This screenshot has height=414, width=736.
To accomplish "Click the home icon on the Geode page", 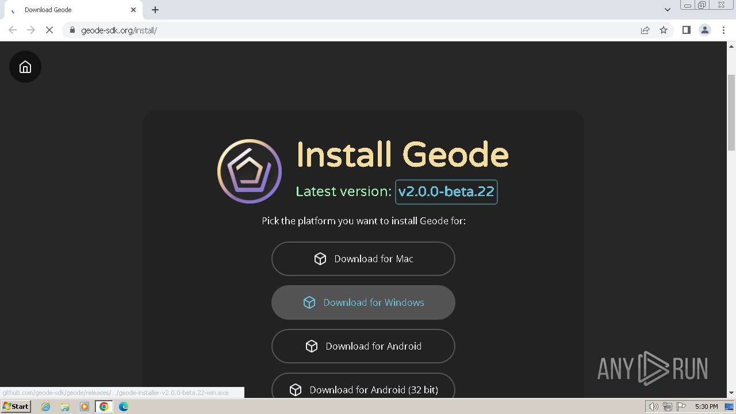I will pos(25,67).
